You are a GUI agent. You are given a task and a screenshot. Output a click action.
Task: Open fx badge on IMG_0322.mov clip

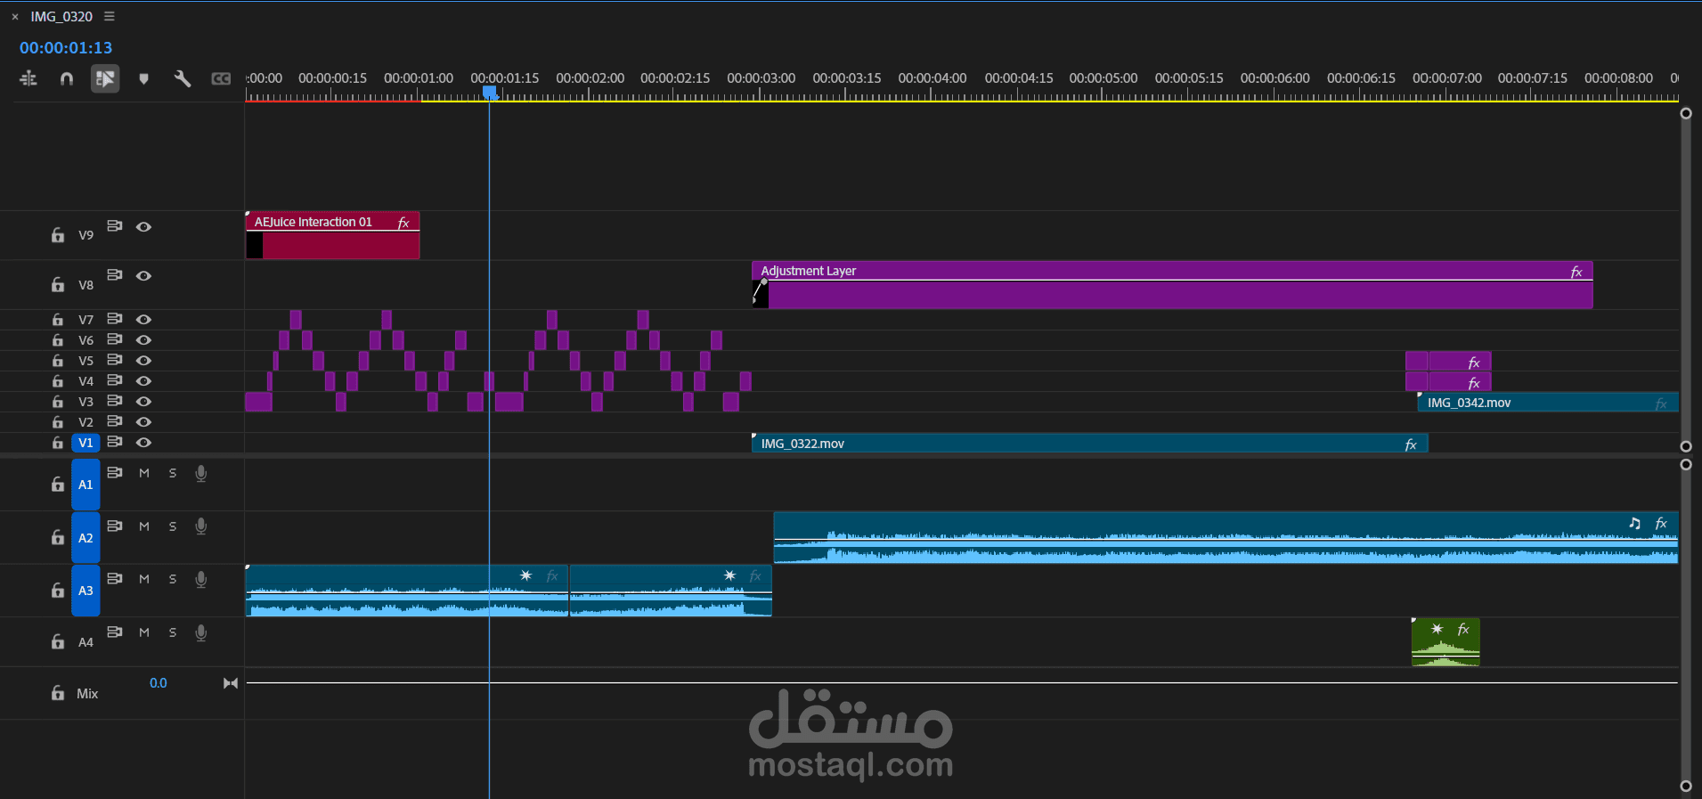coord(1411,444)
